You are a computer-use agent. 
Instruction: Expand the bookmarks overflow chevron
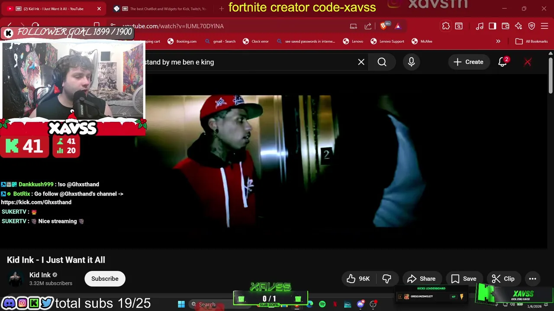point(498,41)
